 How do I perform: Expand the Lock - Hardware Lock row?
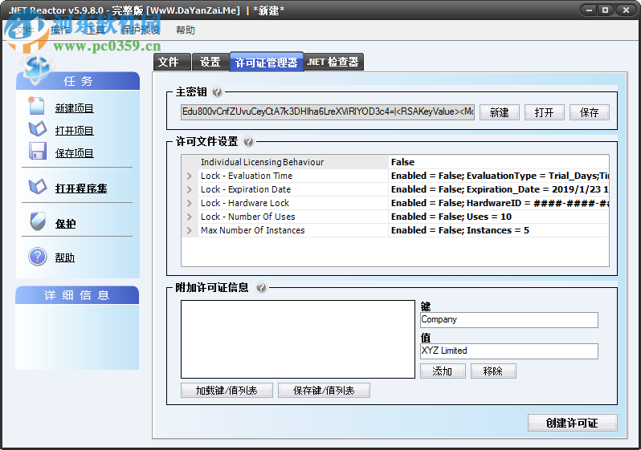(x=190, y=203)
